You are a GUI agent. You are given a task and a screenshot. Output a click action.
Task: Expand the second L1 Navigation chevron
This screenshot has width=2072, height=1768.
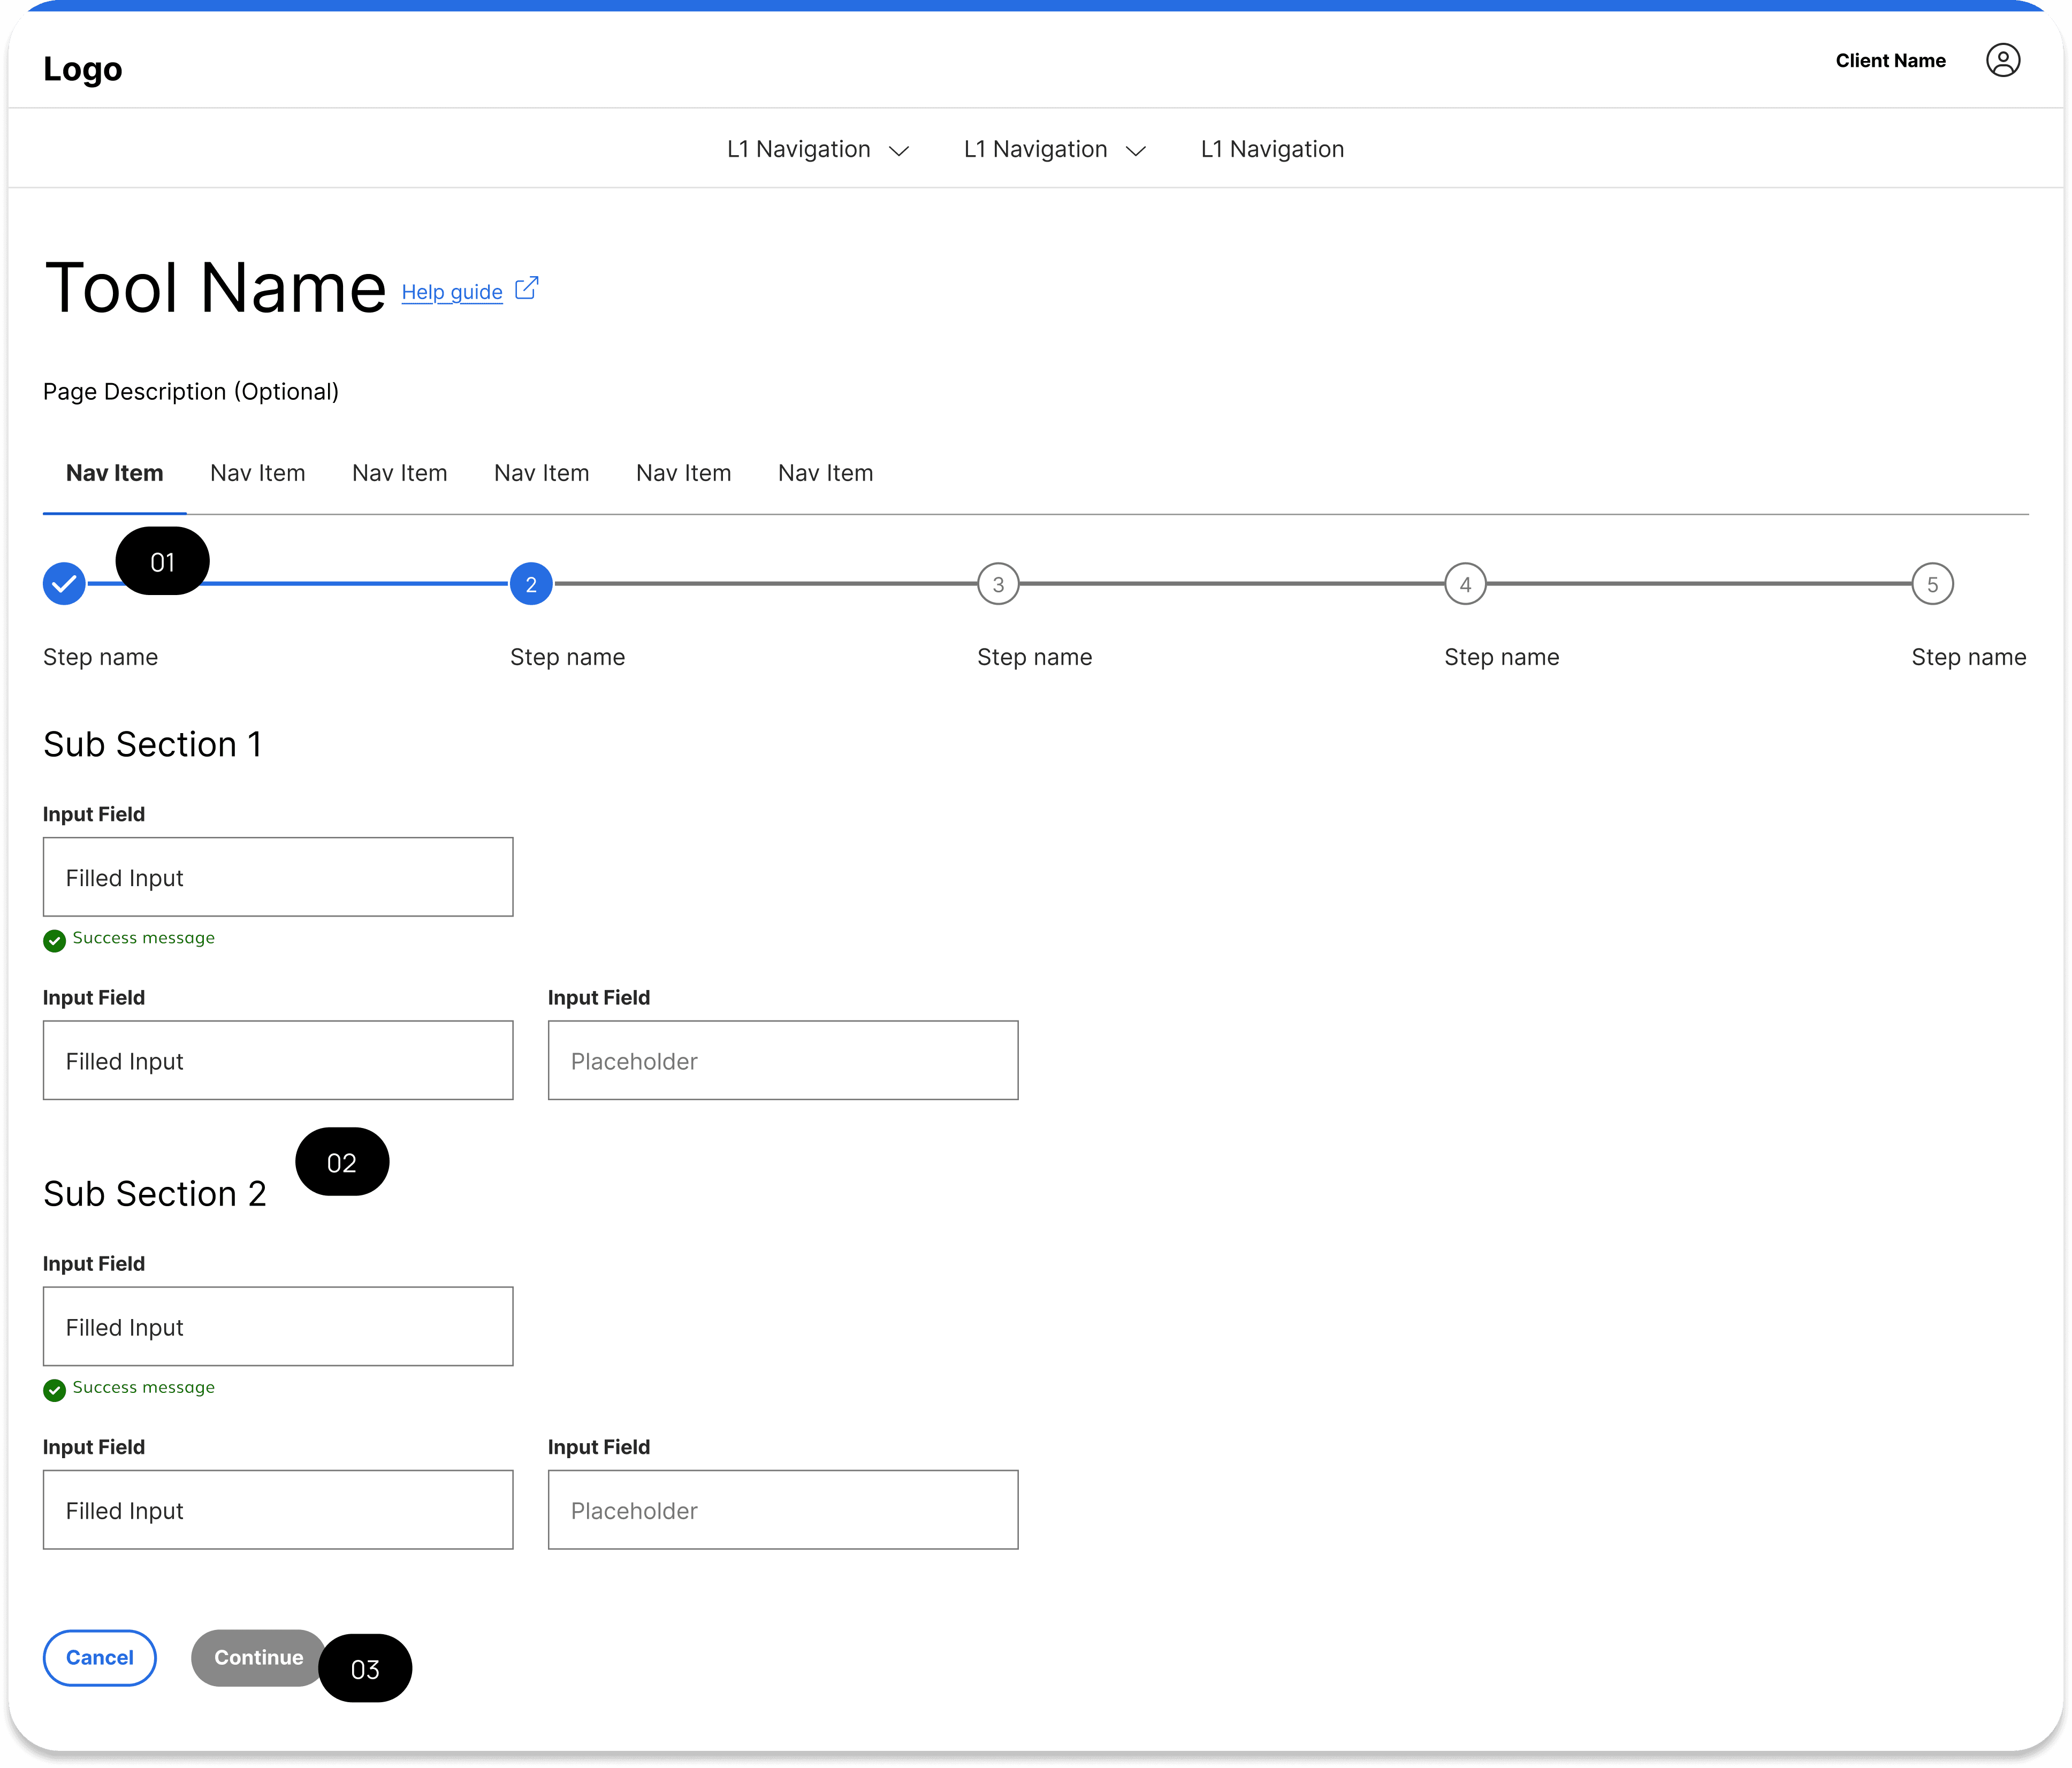click(x=1136, y=151)
